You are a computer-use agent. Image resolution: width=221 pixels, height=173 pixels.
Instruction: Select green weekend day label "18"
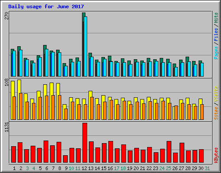(123, 168)
